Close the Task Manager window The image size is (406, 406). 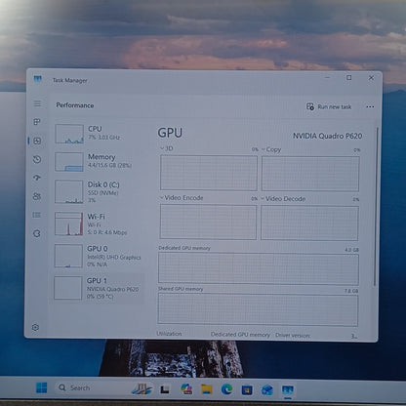coord(371,77)
